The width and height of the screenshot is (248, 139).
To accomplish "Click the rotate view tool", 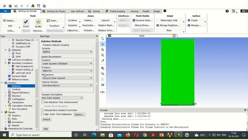I will click(x=102, y=39).
